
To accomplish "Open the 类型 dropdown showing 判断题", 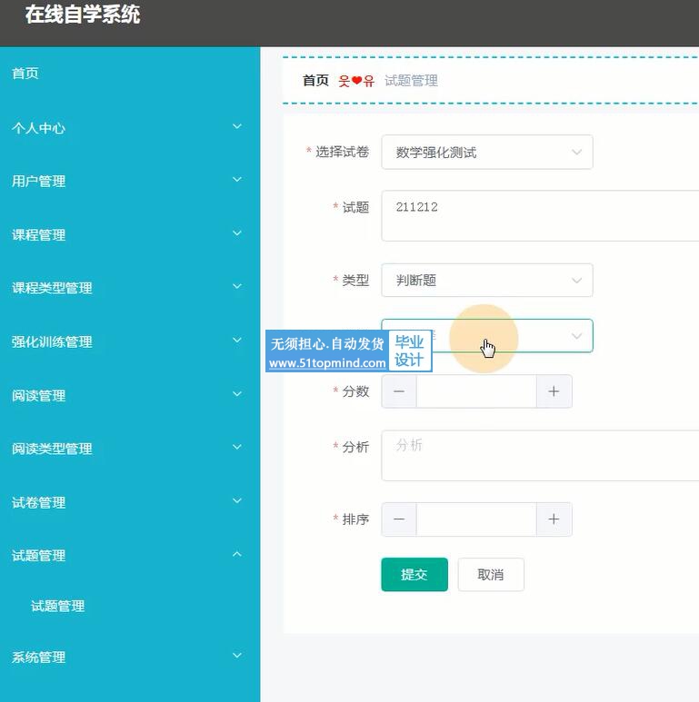I will point(486,281).
